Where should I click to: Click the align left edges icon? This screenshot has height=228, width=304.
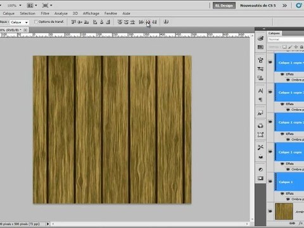(x=95, y=22)
